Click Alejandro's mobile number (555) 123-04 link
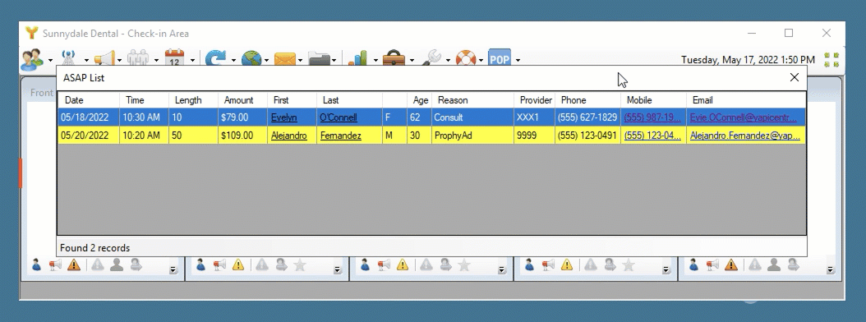Image resolution: width=866 pixels, height=322 pixels. [652, 136]
